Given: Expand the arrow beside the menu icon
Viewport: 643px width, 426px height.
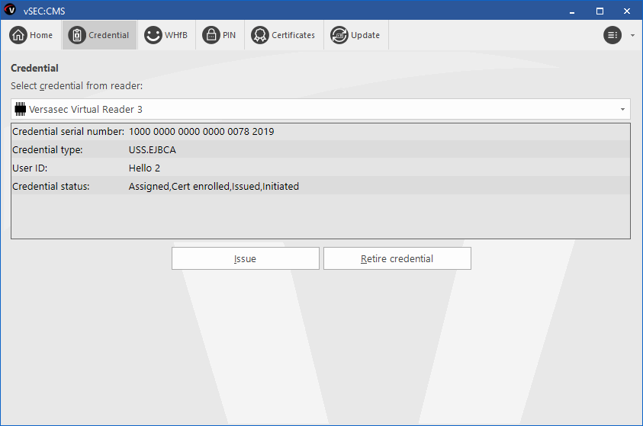Looking at the screenshot, I should point(632,36).
